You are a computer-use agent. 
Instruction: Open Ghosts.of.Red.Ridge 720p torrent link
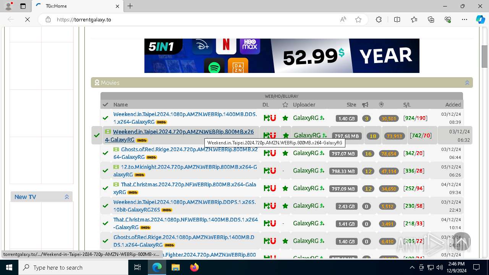point(185,153)
